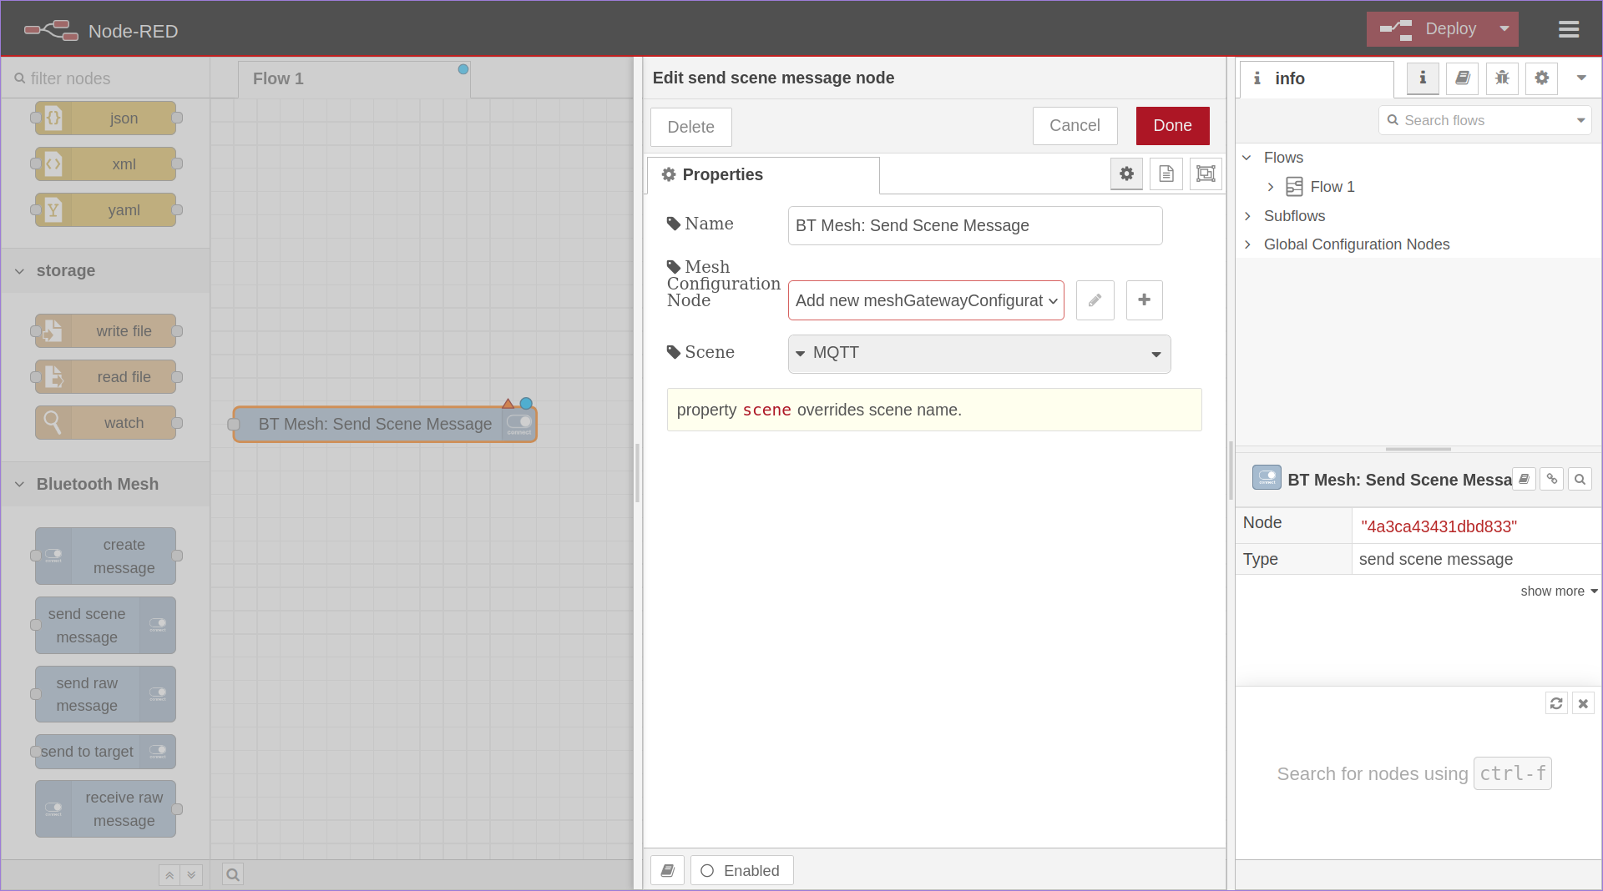This screenshot has width=1603, height=891.
Task: Switch to the info sidebar tab
Action: tap(1422, 78)
